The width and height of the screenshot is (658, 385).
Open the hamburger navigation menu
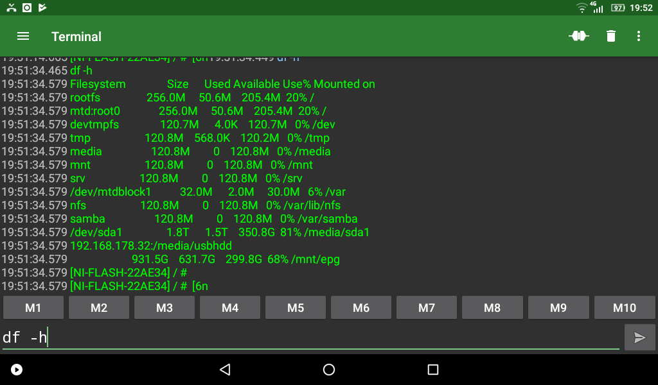pos(23,37)
